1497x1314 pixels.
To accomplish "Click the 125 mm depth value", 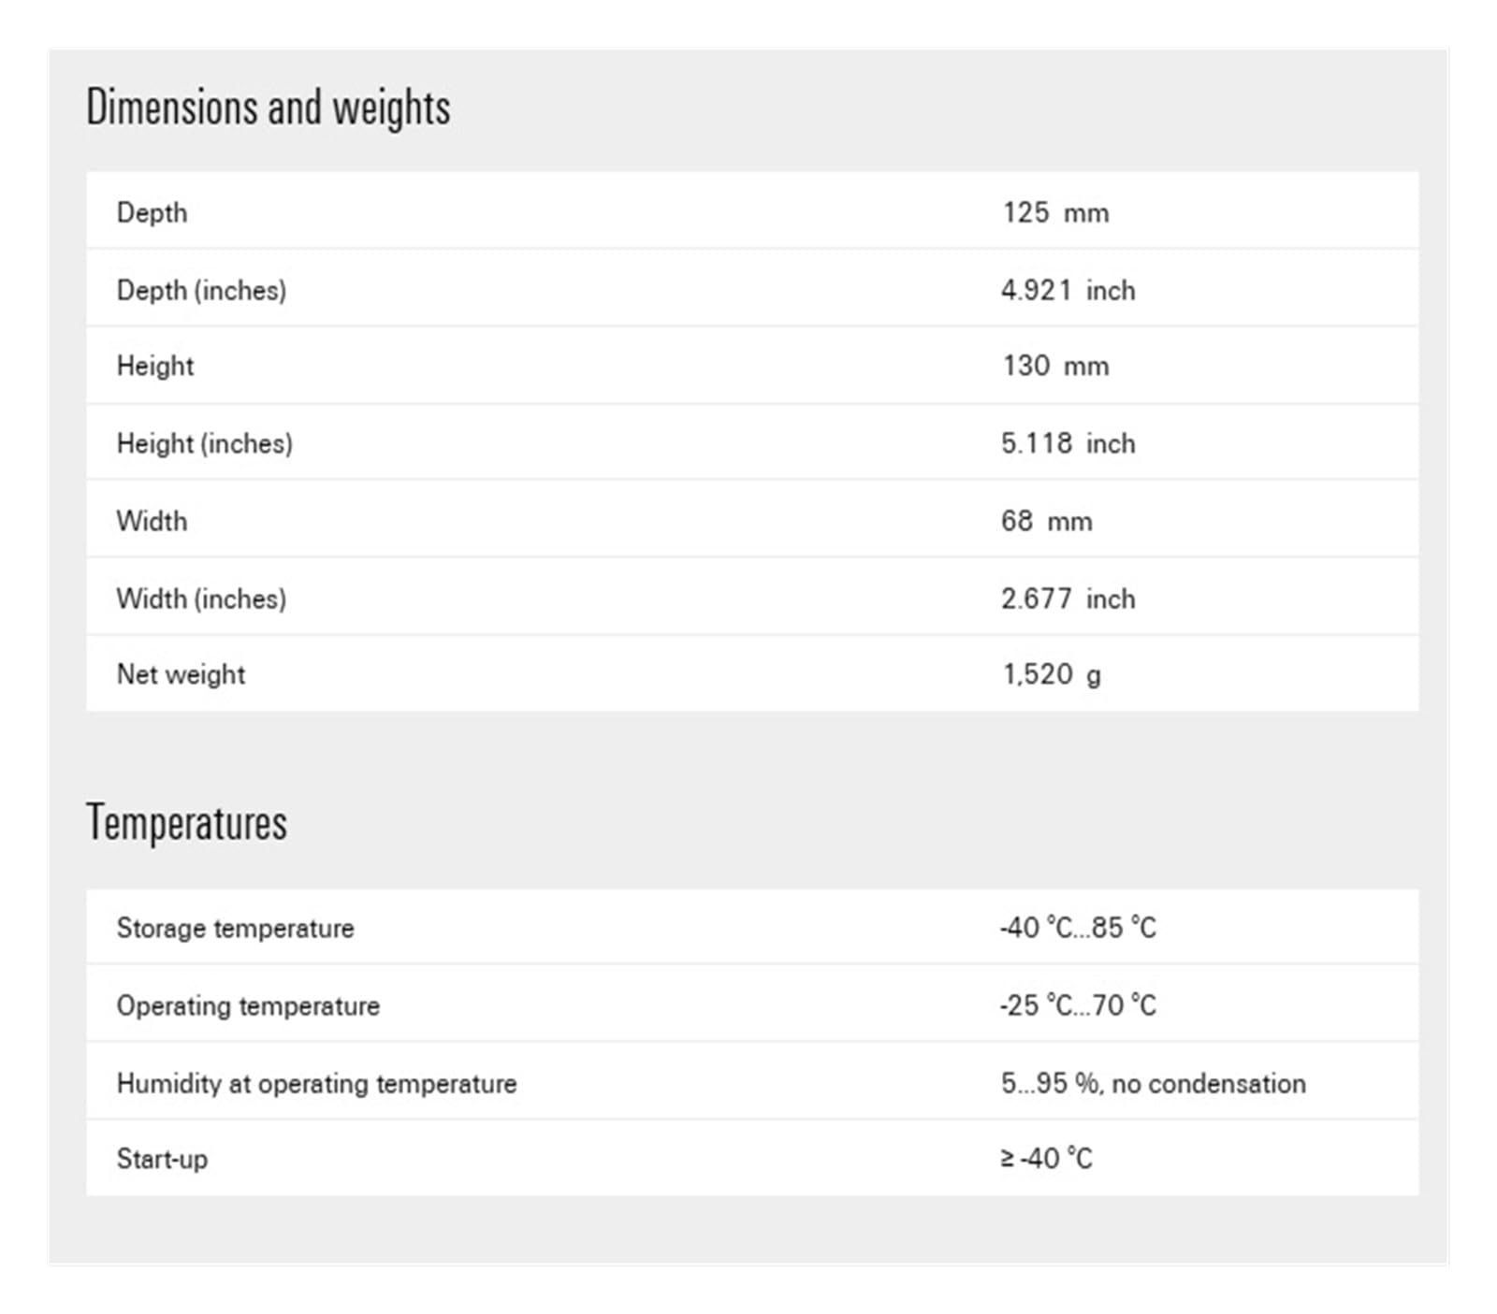I will point(1055,213).
